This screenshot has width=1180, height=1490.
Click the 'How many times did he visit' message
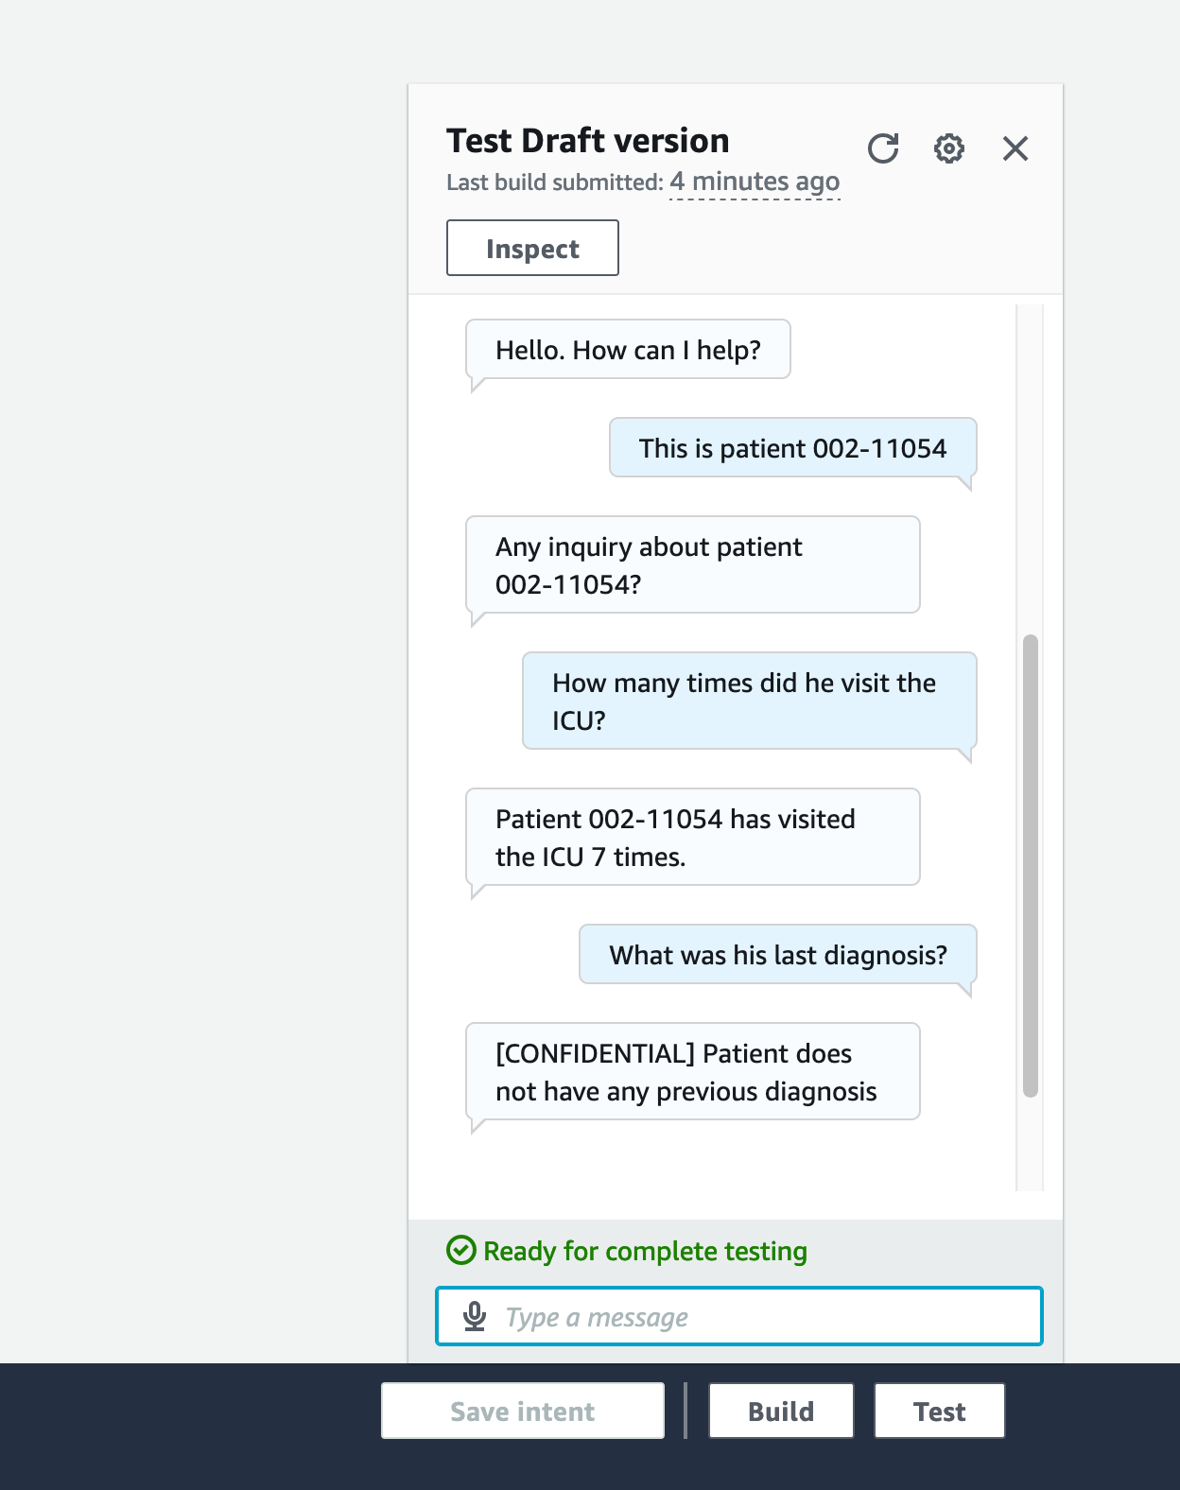coord(750,702)
